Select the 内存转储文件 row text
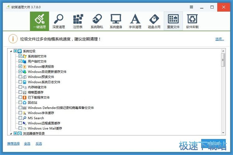Image resolution: width=233 pixels, height=155 pixels. pos(37,87)
